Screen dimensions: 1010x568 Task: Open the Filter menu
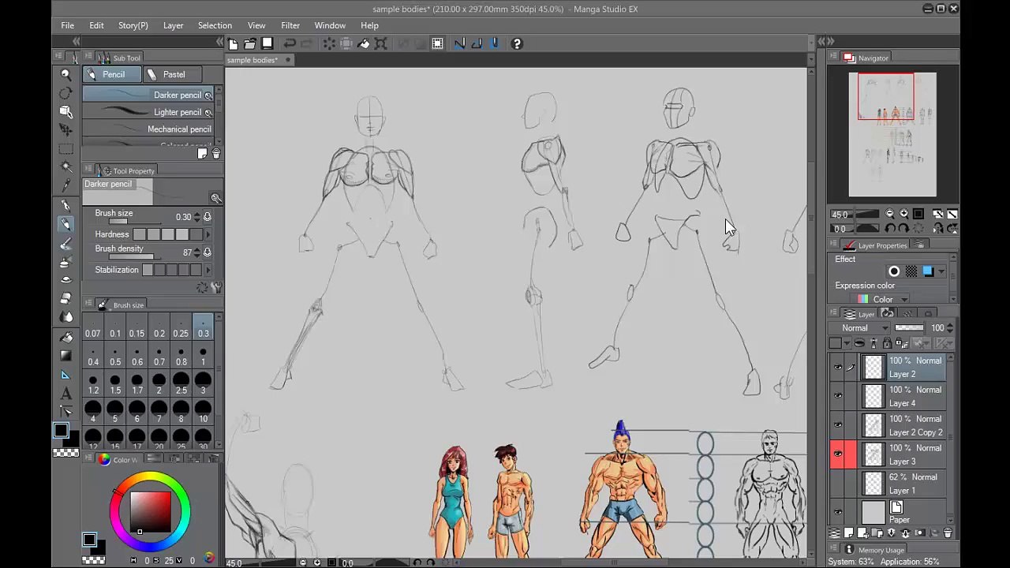(290, 25)
